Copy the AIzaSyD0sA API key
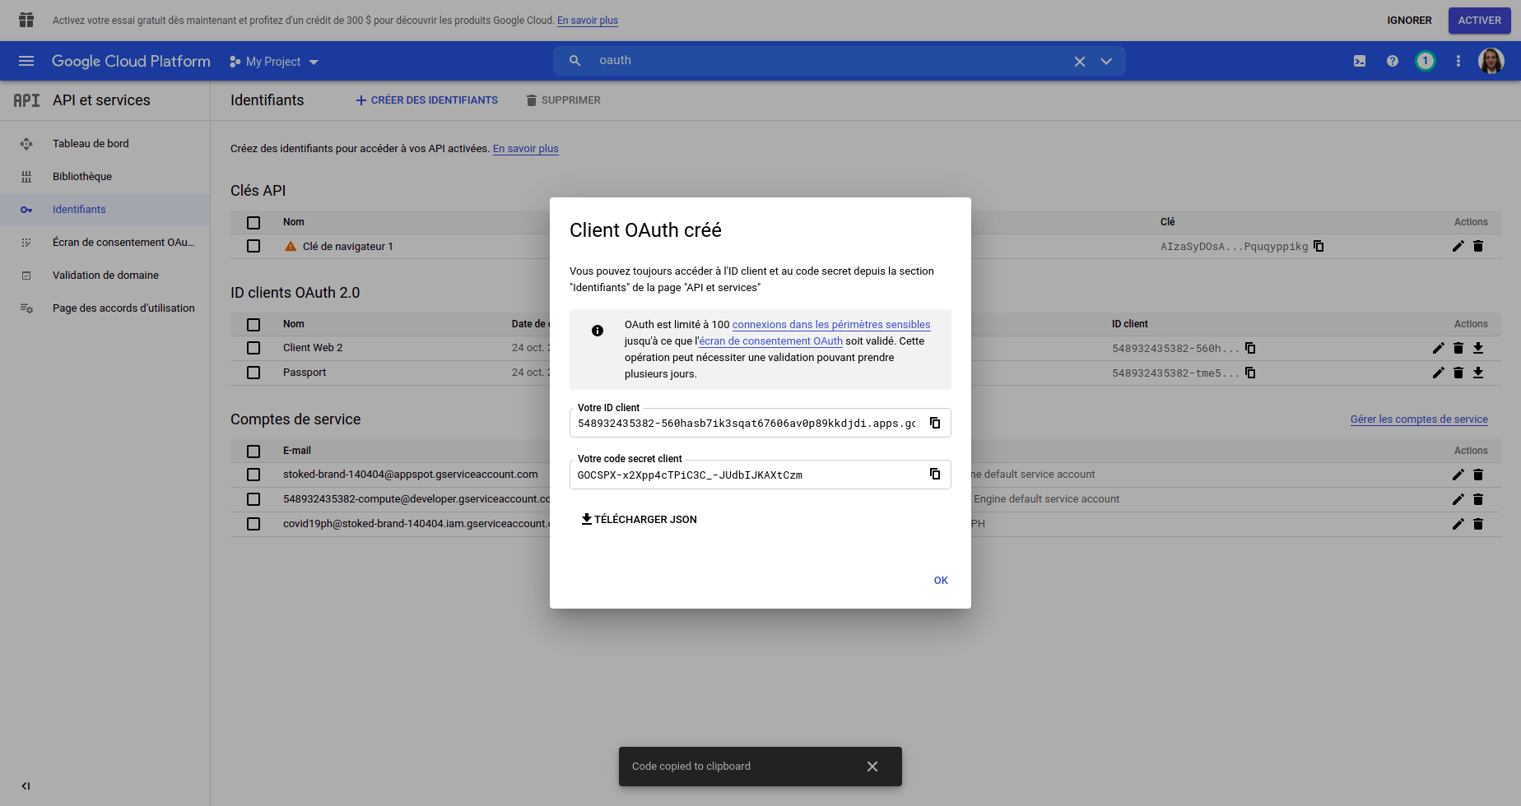Viewport: 1521px width, 806px height. pyautogui.click(x=1319, y=246)
